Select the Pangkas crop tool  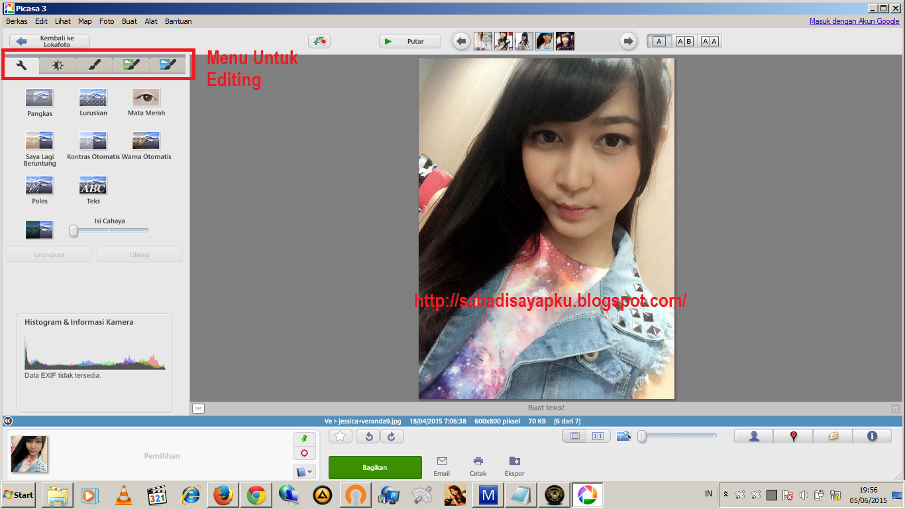pos(40,103)
